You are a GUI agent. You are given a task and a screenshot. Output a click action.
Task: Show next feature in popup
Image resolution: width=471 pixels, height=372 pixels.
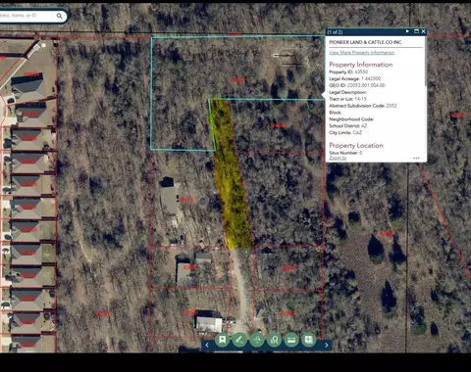(407, 31)
